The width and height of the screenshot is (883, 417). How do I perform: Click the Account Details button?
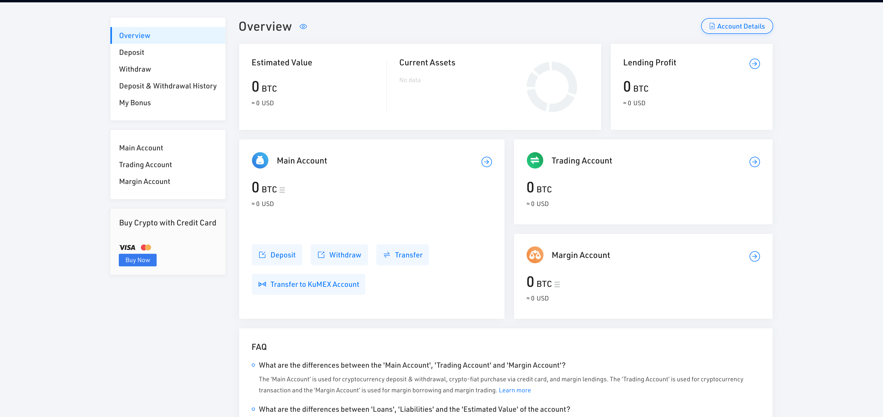point(737,26)
